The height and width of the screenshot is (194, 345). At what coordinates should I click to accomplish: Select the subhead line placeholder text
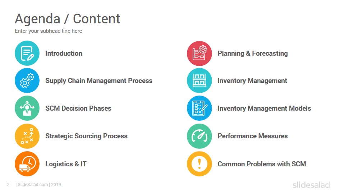click(x=49, y=31)
